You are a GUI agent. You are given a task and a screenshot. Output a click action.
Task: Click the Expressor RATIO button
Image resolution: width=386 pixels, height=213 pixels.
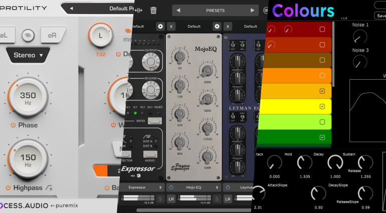click(154, 121)
